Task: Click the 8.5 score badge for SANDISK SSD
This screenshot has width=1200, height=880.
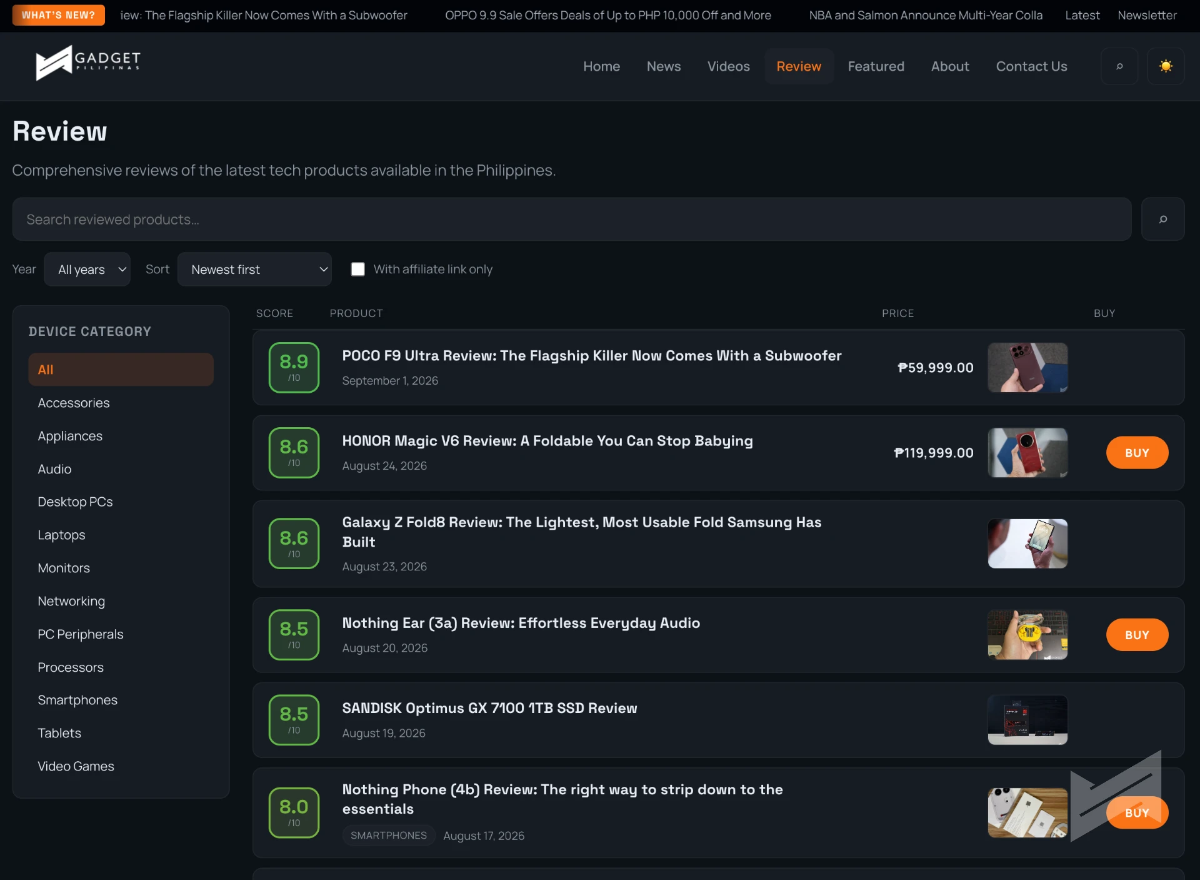Action: pos(294,720)
